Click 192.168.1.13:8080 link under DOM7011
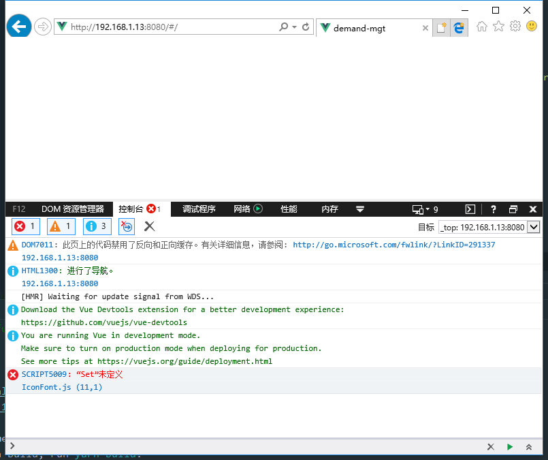The image size is (548, 460). click(60, 258)
